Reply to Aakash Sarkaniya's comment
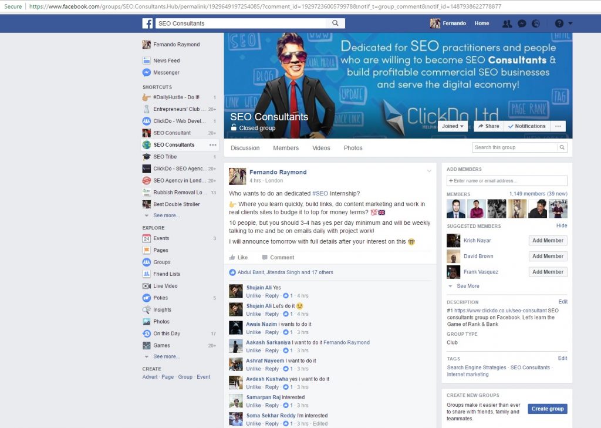 pos(272,351)
